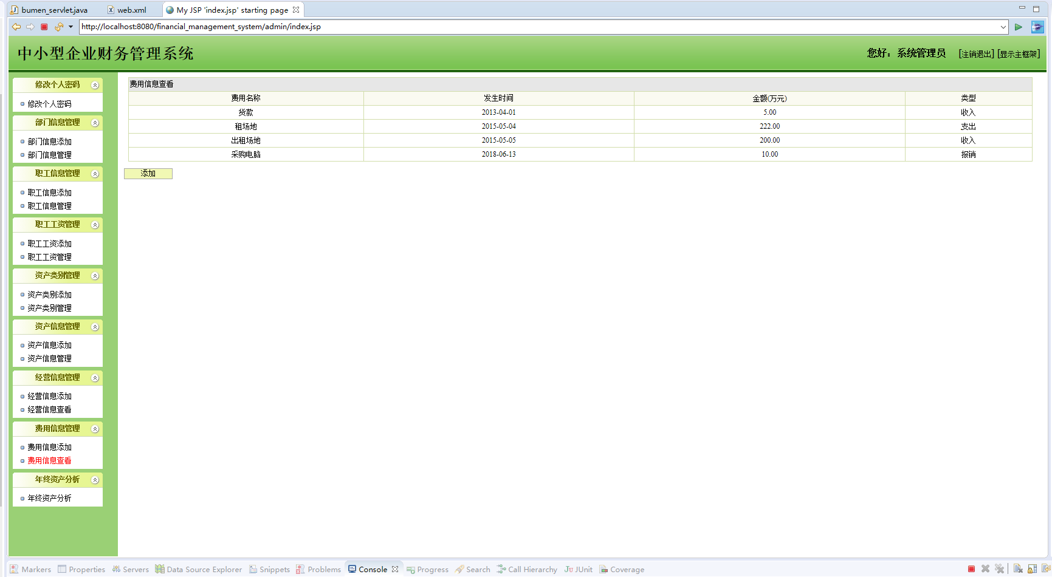Viewport: 1052px width, 577px height.
Task: Open the Markers view tab
Action: pos(31,569)
